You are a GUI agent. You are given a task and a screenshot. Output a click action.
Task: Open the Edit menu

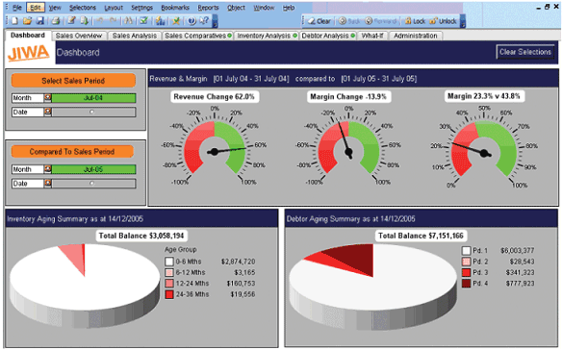click(x=35, y=8)
